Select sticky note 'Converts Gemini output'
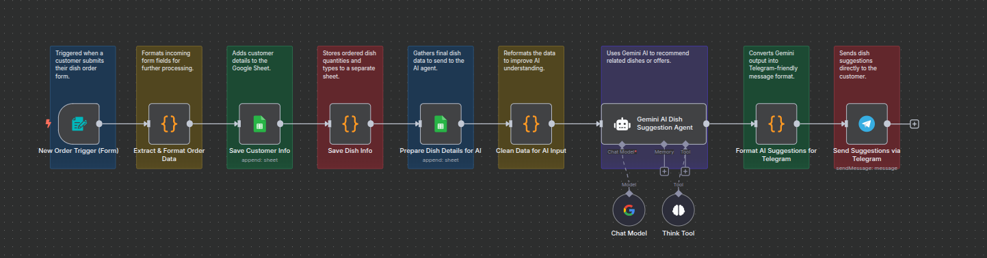Viewport: 987px width, 258px height. click(x=776, y=107)
